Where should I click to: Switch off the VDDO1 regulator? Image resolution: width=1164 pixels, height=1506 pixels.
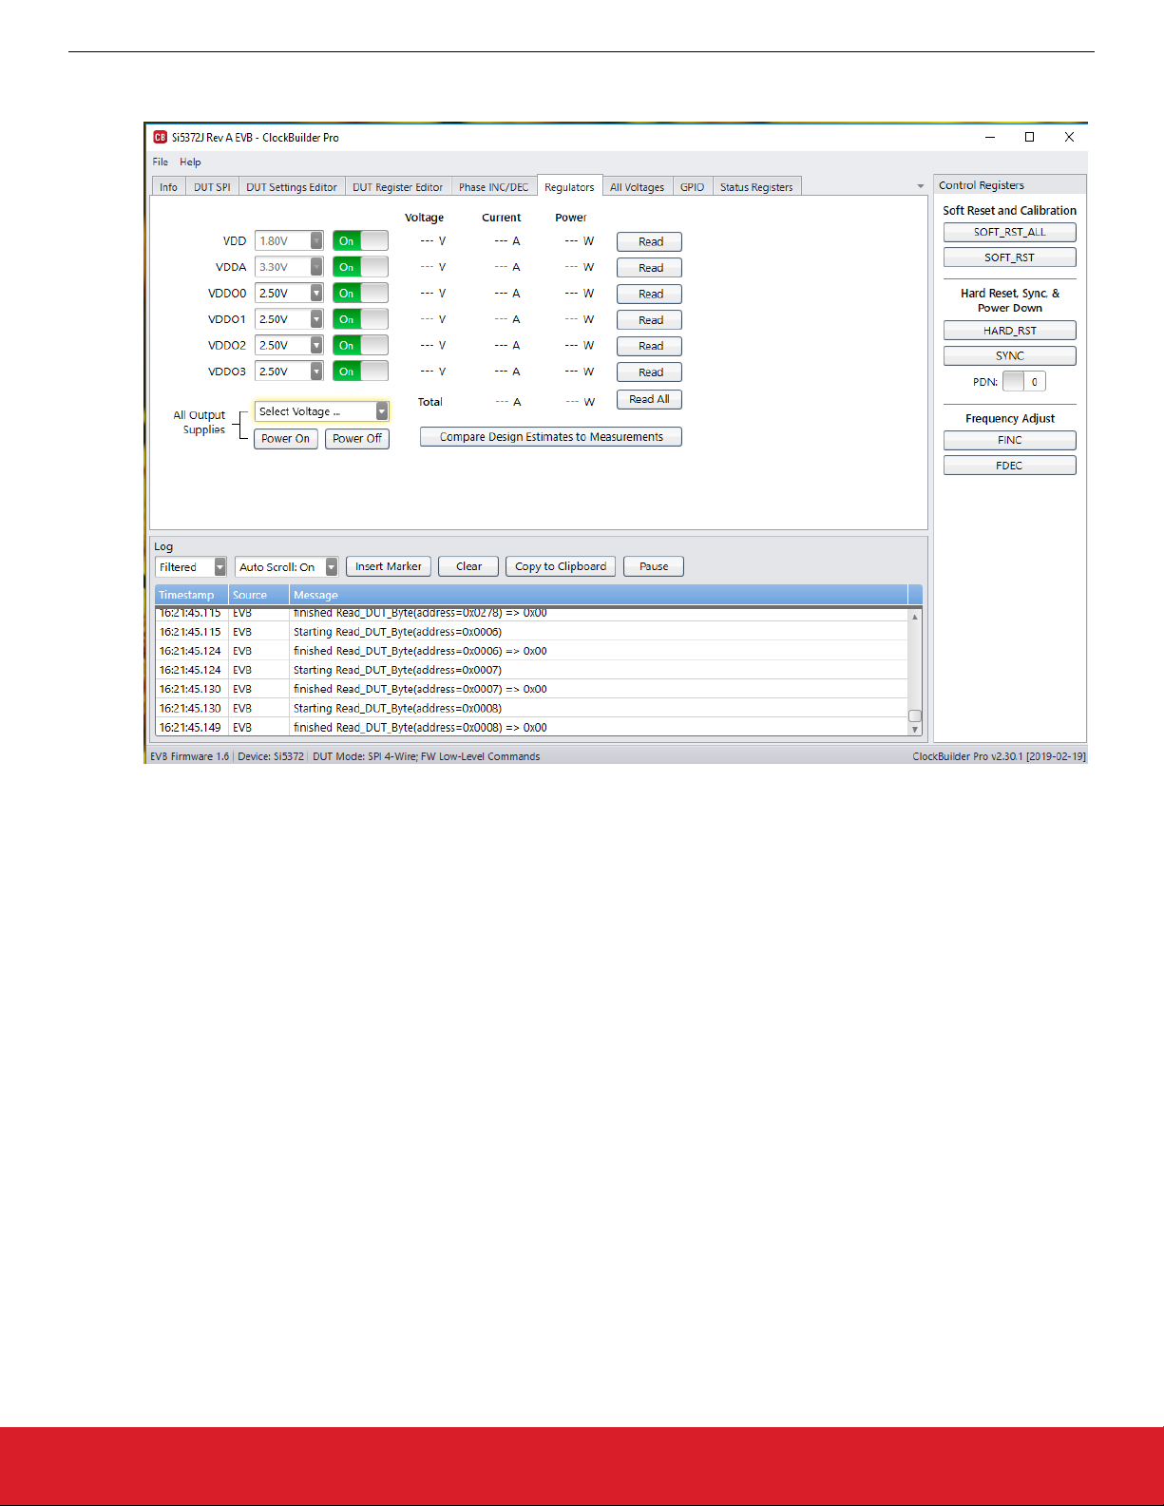(360, 319)
